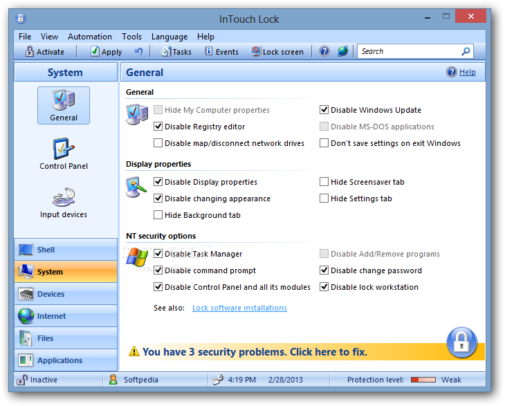The height and width of the screenshot is (406, 505).
Task: Uncheck Disable Display properties
Action: (158, 182)
